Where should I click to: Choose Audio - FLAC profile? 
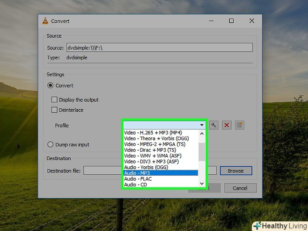pyautogui.click(x=161, y=179)
